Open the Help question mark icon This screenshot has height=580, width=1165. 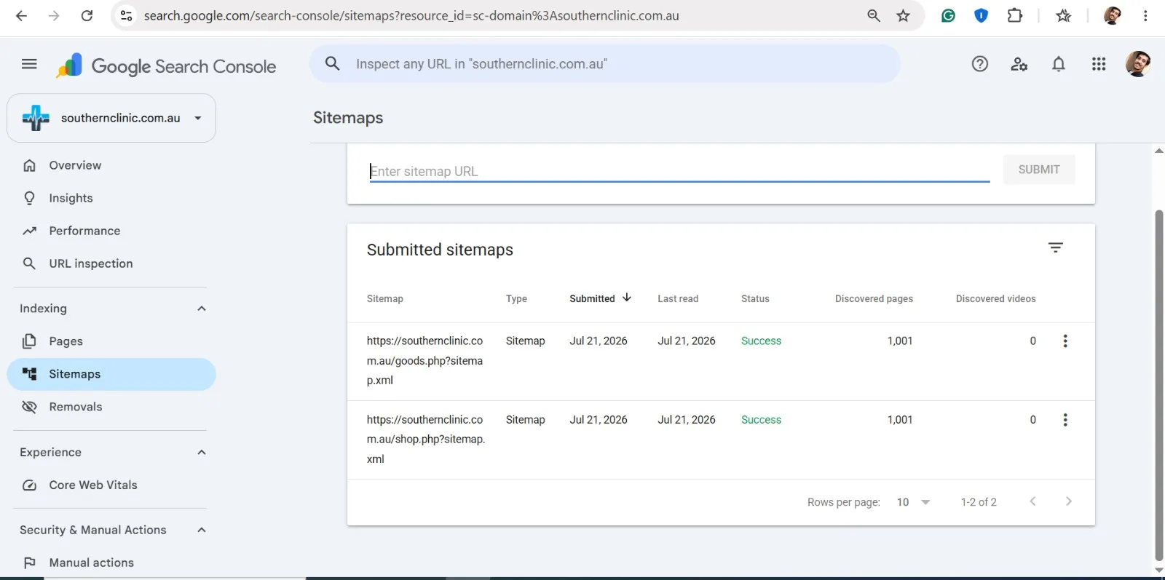pos(980,64)
